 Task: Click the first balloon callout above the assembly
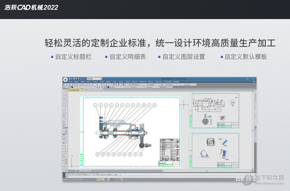(x=95, y=105)
